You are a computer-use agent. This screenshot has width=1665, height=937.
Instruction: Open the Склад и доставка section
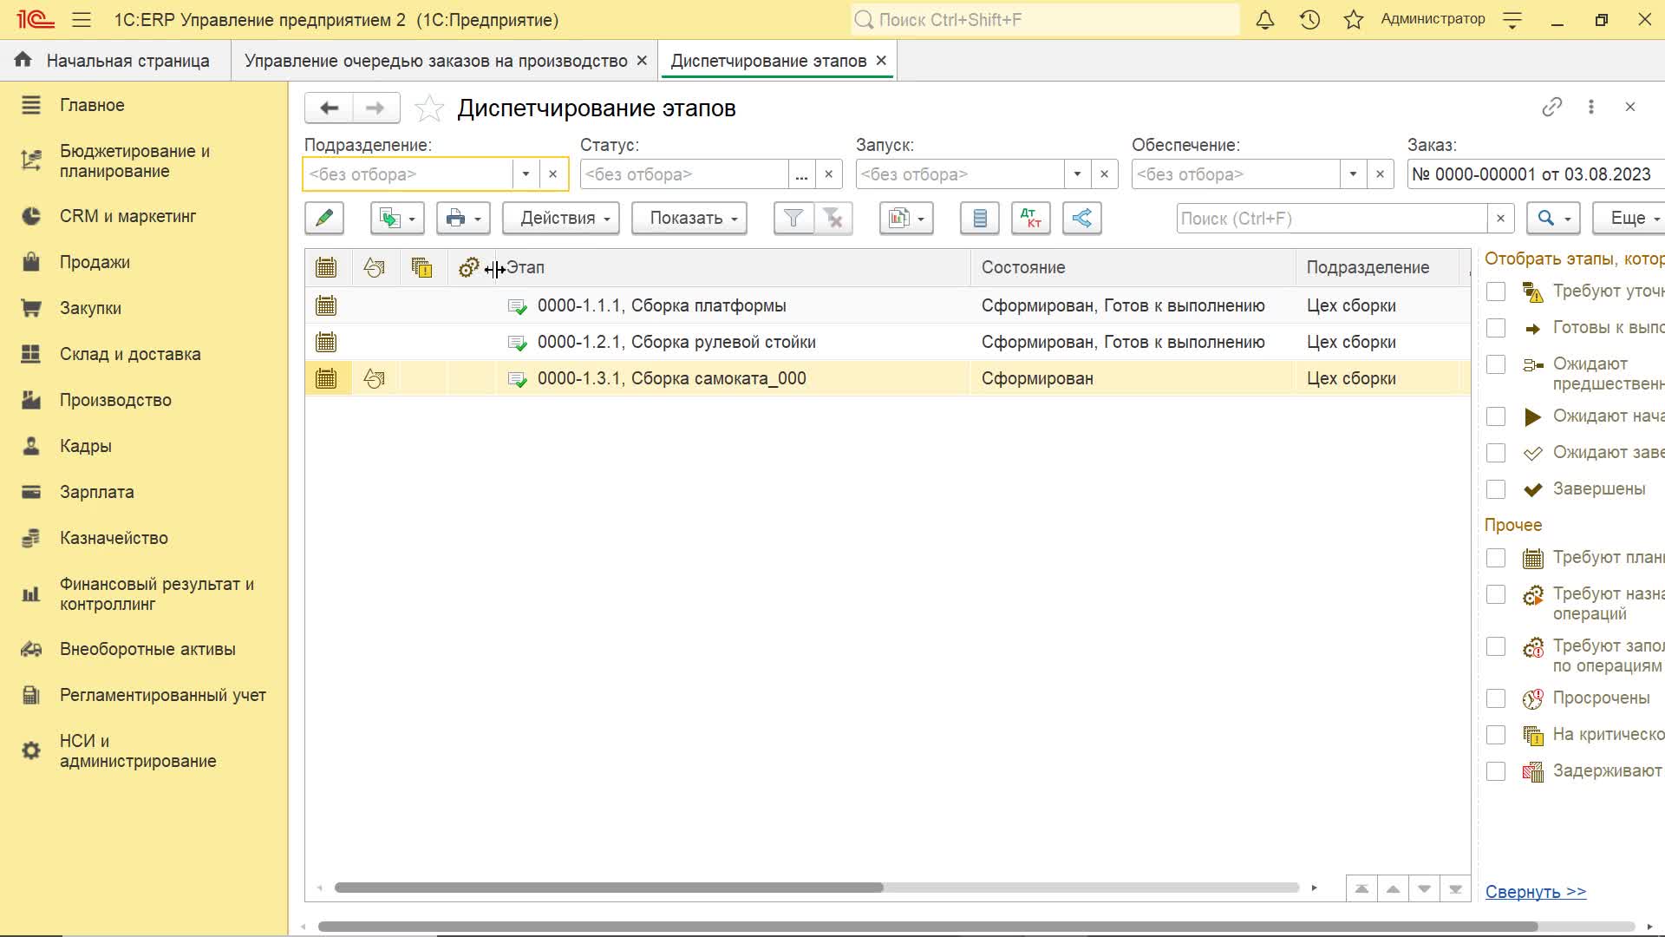tap(130, 354)
